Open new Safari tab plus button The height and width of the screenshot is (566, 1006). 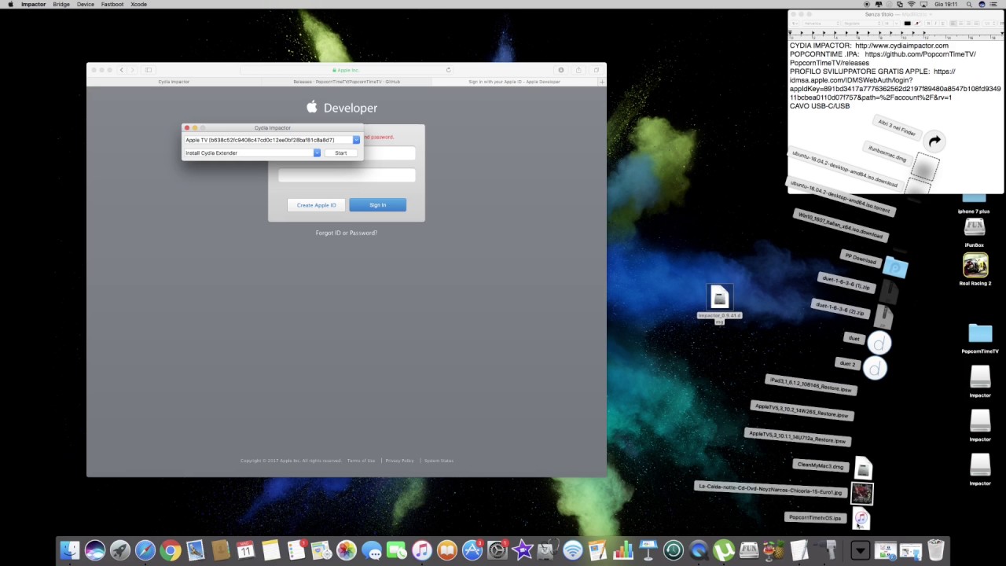601,82
